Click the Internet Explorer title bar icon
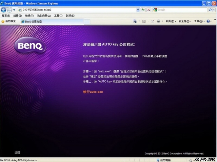This screenshot has width=217, height=162. pyautogui.click(x=2, y=3)
